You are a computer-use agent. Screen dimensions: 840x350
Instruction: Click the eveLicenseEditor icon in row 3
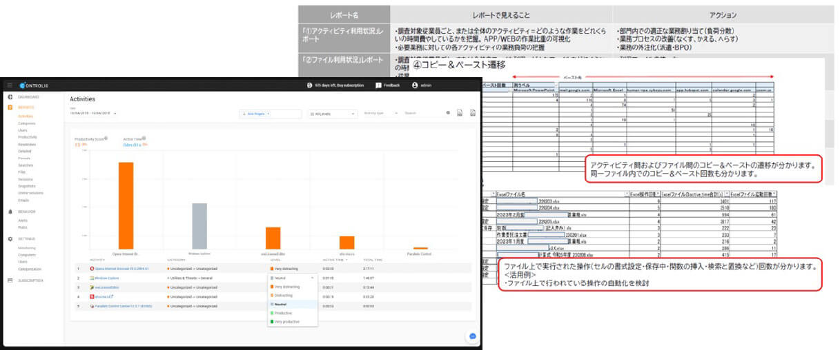[x=91, y=287]
